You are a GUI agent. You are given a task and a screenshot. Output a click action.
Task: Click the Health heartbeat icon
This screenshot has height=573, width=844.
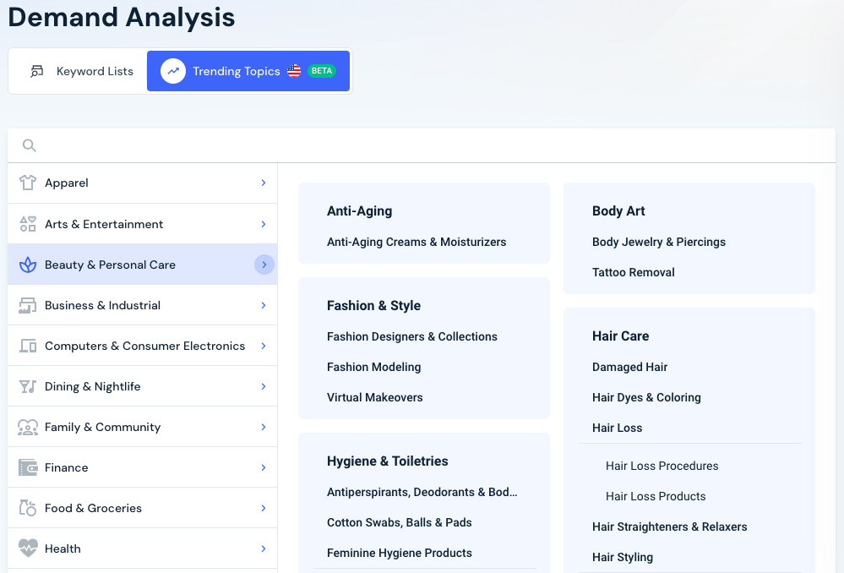pyautogui.click(x=27, y=548)
